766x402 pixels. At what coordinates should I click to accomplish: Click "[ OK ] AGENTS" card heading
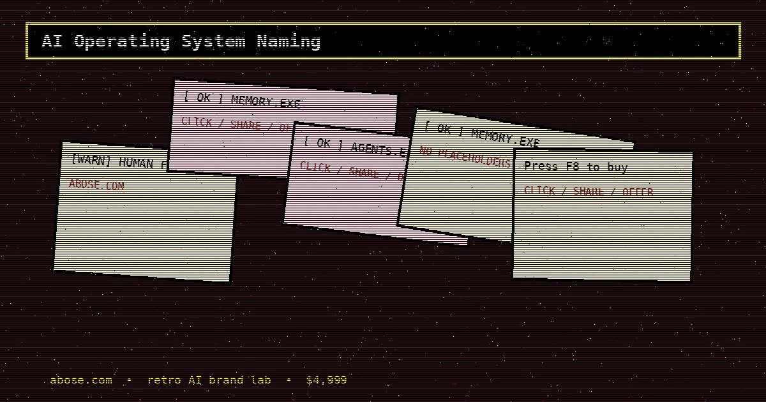click(x=355, y=147)
